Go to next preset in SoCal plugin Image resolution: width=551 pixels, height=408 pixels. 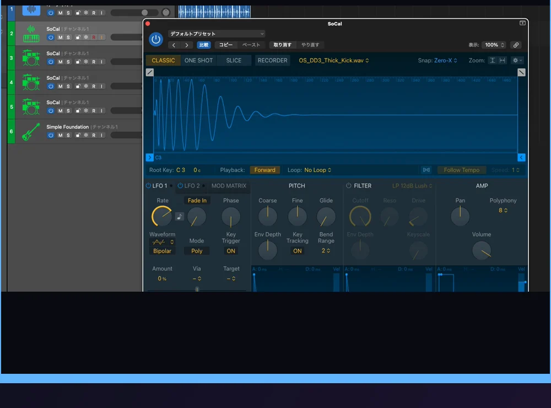187,45
